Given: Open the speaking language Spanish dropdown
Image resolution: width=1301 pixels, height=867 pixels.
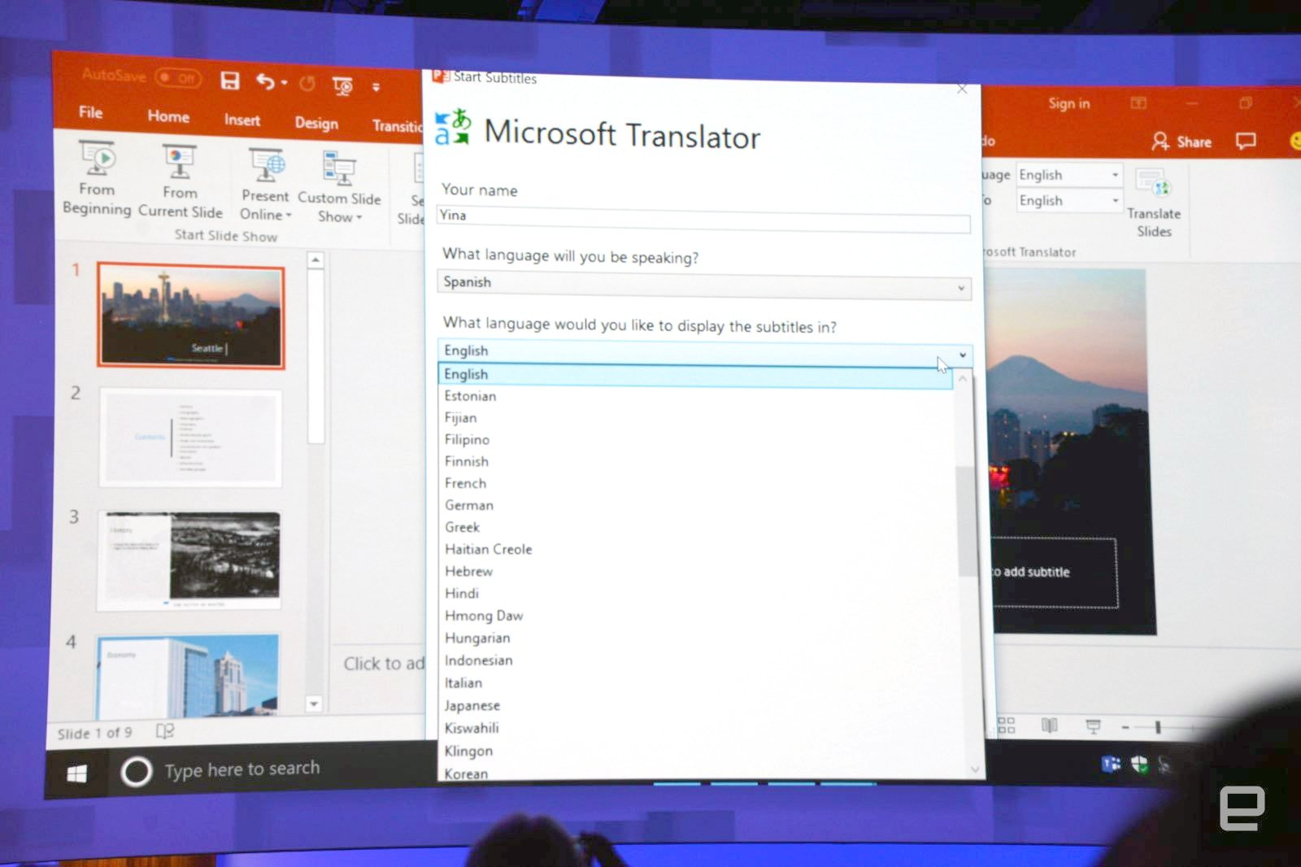Looking at the screenshot, I should click(704, 285).
